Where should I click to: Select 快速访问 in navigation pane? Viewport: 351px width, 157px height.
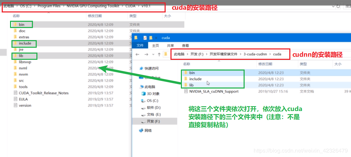(151, 68)
